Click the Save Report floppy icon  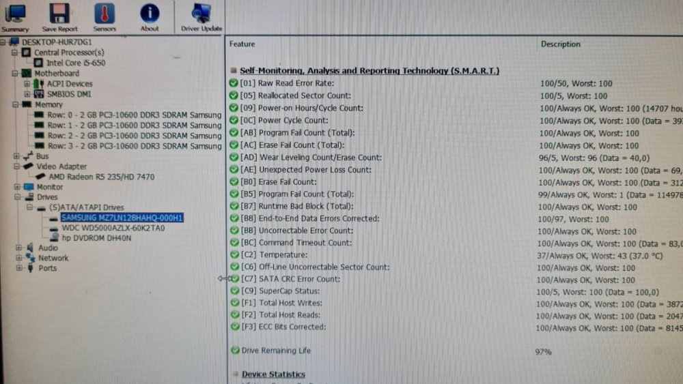click(59, 16)
